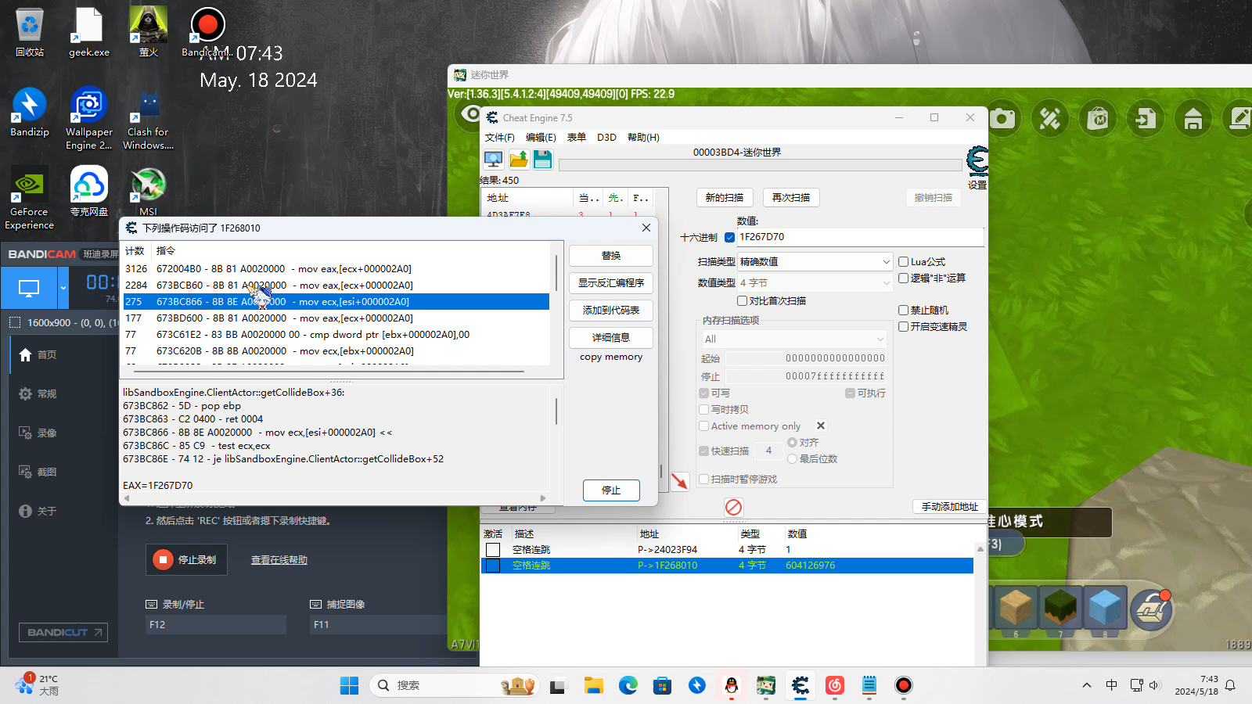Image resolution: width=1252 pixels, height=704 pixels.
Task: Open Microsoft Edge from the taskbar
Action: point(628,685)
